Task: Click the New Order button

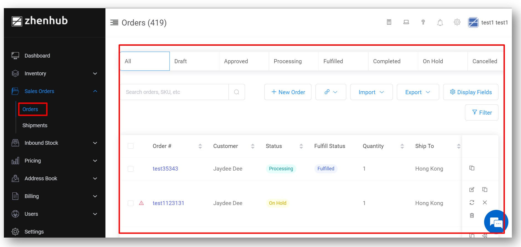Action: pos(288,92)
